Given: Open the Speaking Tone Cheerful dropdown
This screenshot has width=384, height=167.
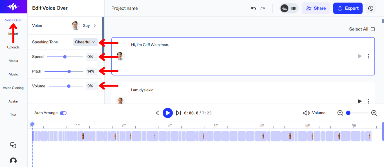Looking at the screenshot, I should pyautogui.click(x=85, y=42).
